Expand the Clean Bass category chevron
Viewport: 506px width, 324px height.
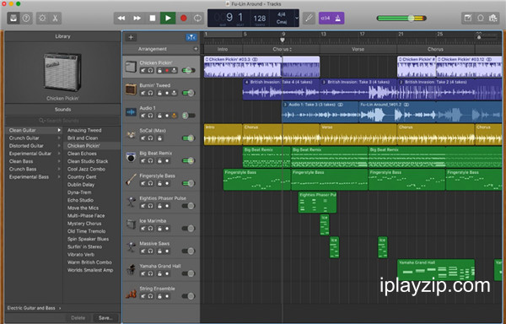click(59, 161)
